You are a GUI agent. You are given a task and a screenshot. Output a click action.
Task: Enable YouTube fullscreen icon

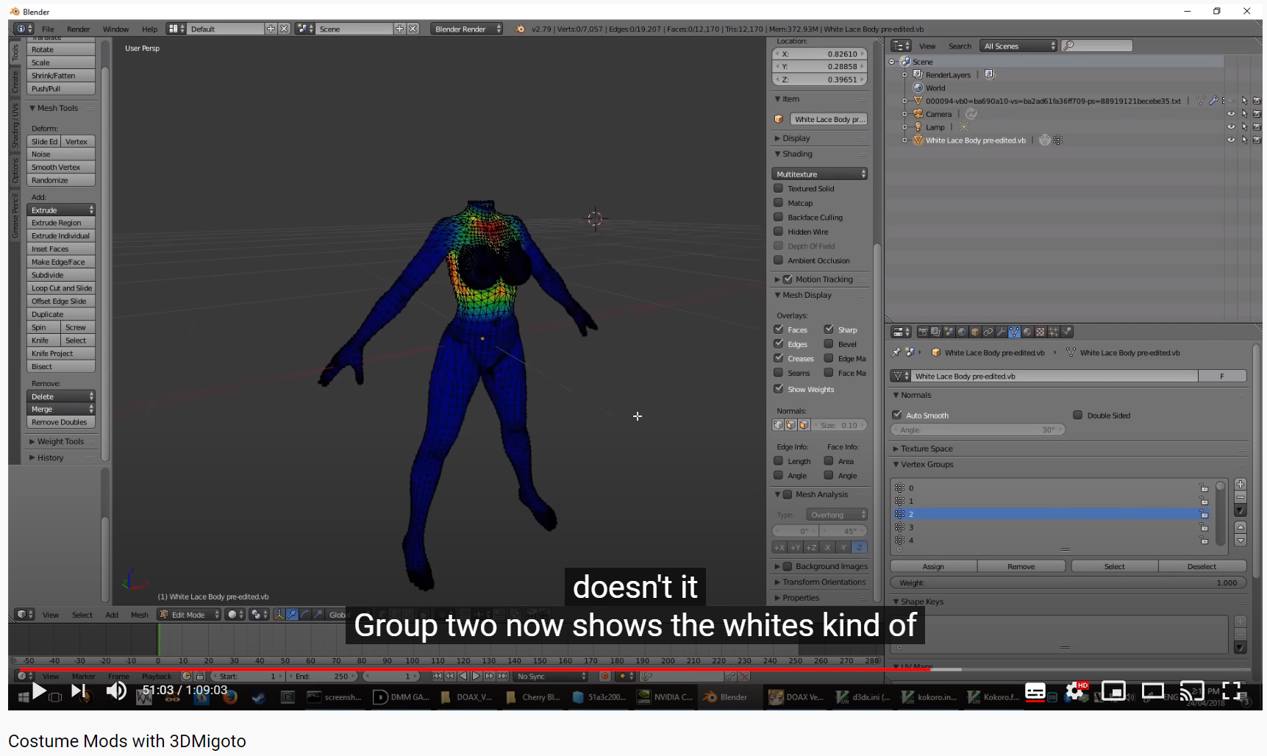click(1232, 691)
